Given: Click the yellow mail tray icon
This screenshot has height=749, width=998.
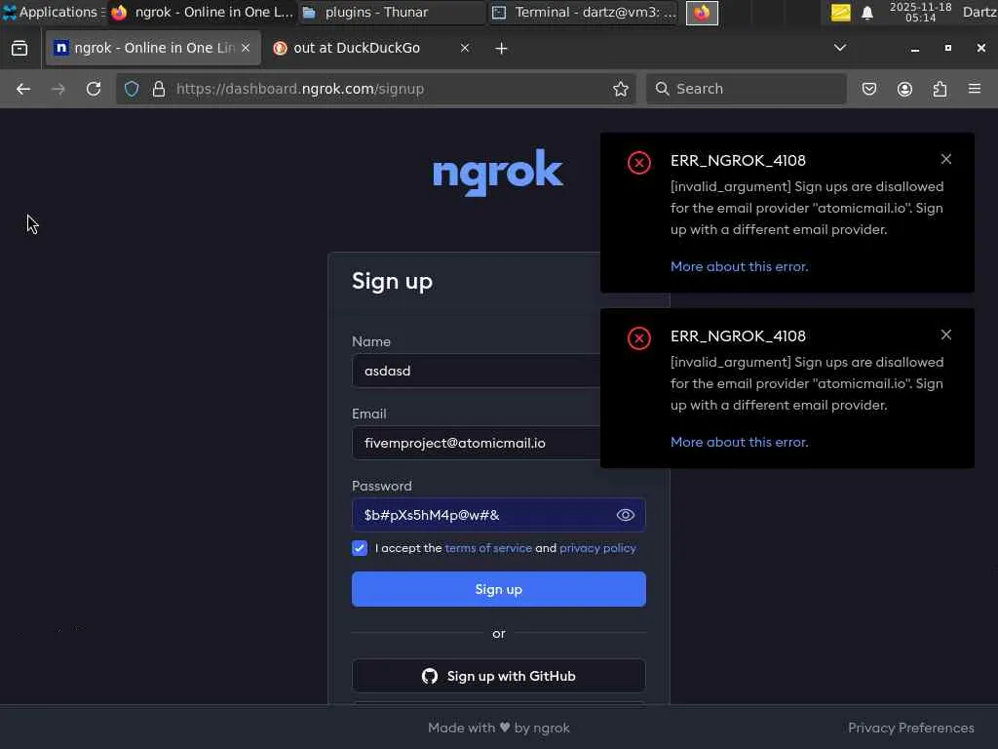Looking at the screenshot, I should pyautogui.click(x=840, y=13).
